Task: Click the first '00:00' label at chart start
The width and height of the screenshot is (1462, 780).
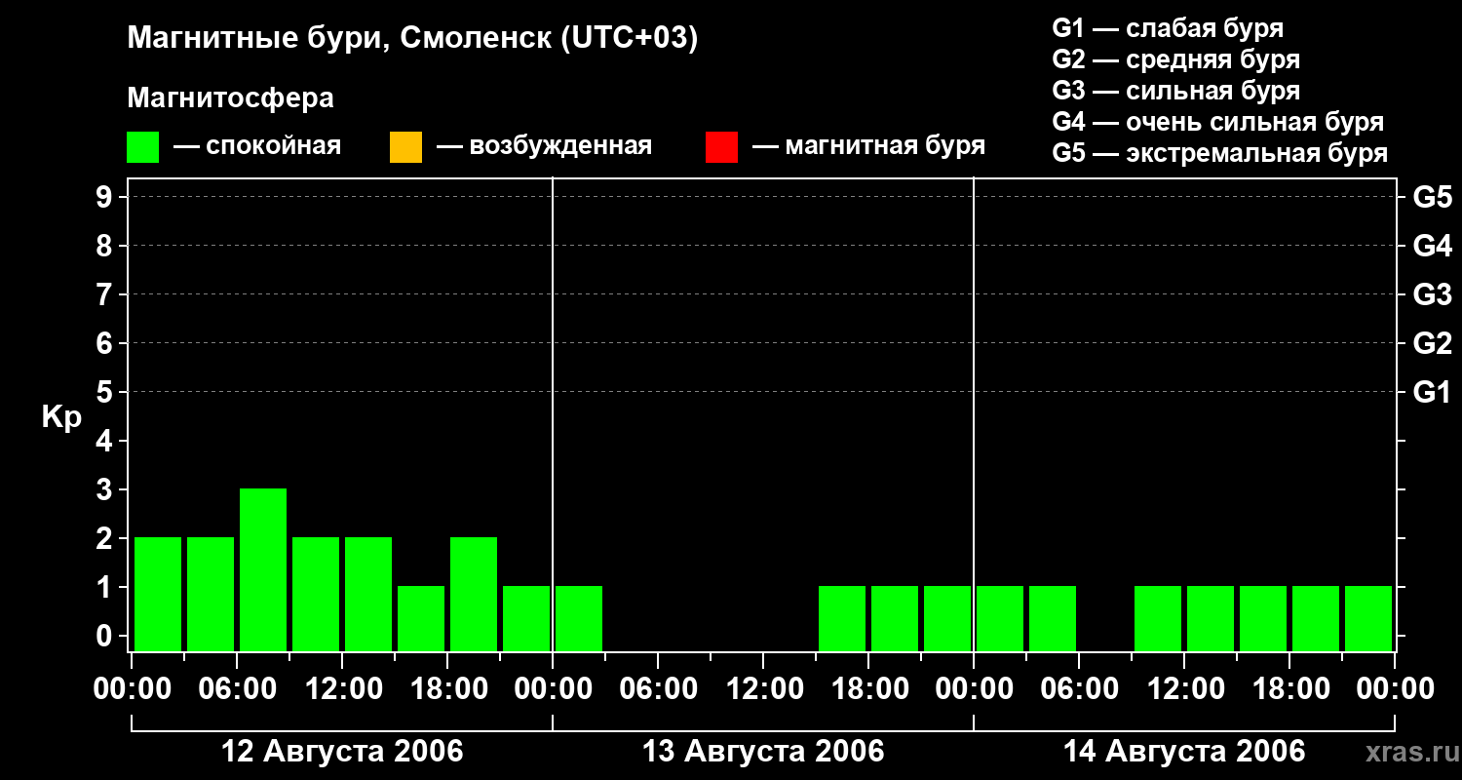Action: tap(132, 689)
